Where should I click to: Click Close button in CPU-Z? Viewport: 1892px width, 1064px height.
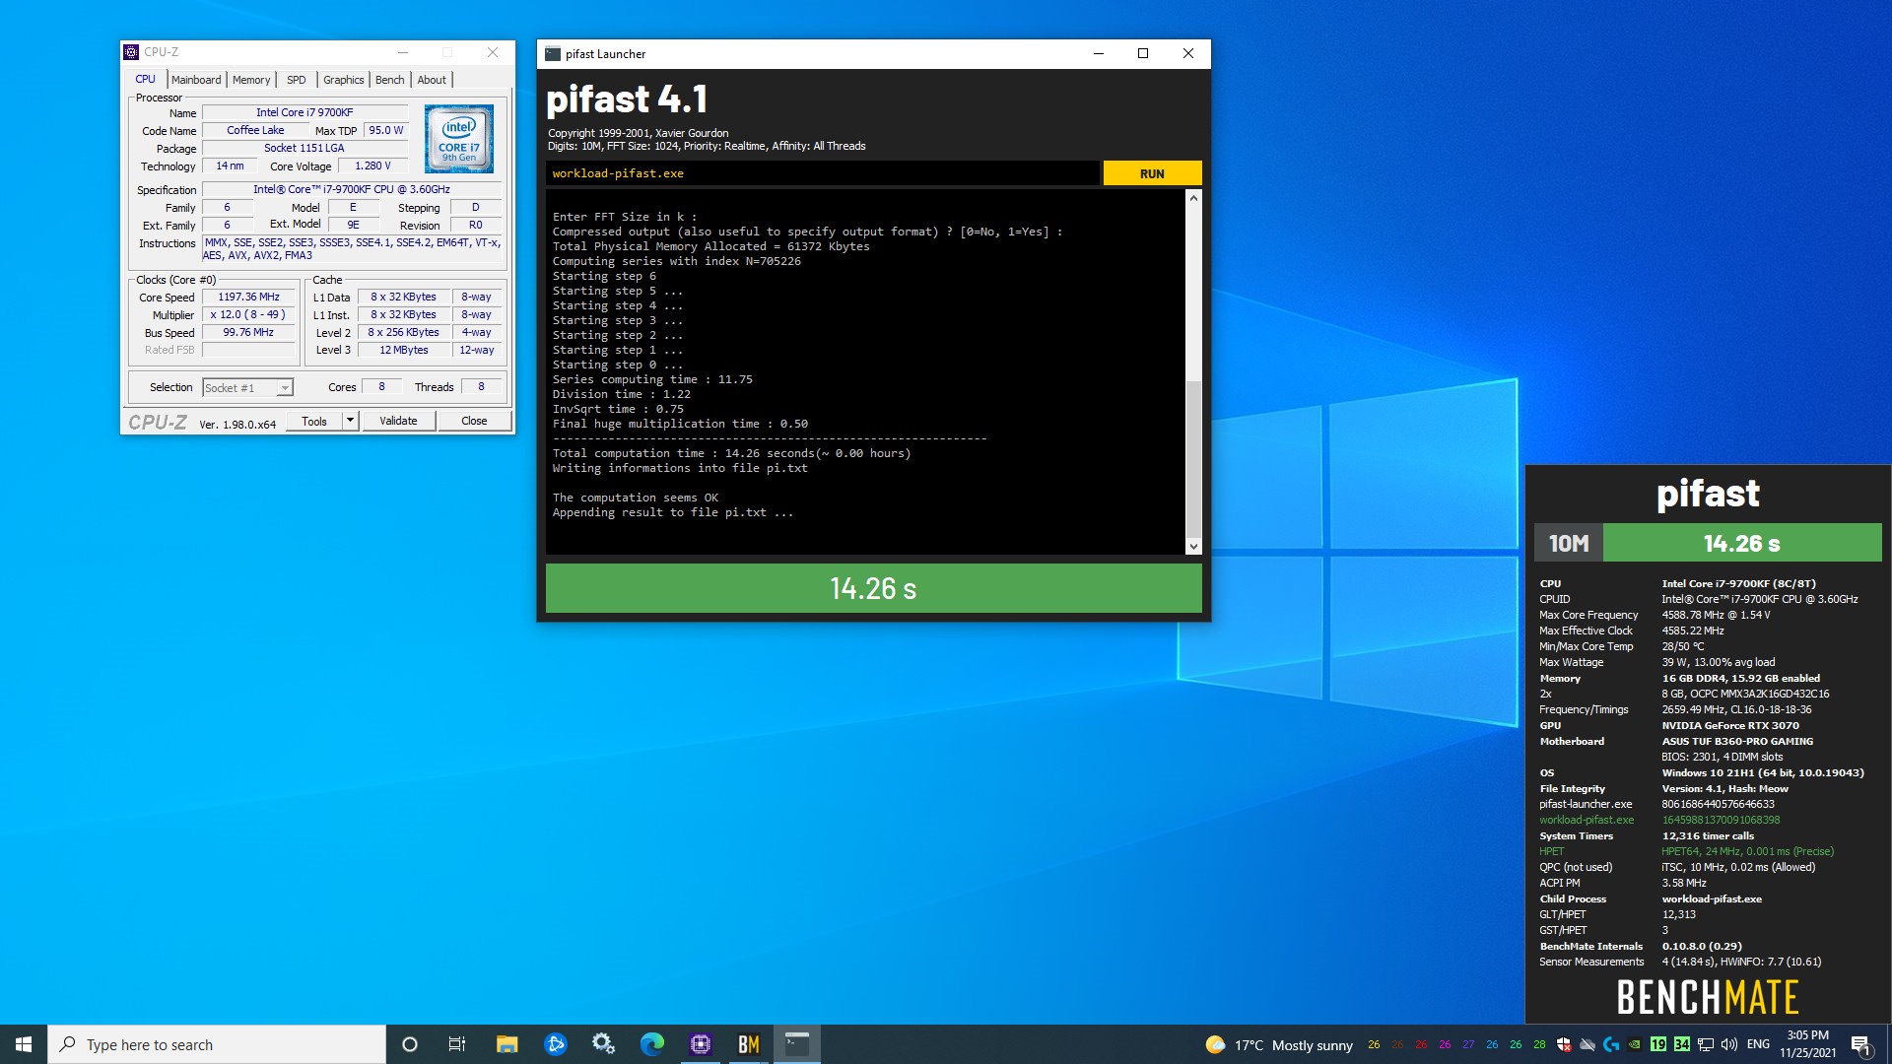[474, 421]
